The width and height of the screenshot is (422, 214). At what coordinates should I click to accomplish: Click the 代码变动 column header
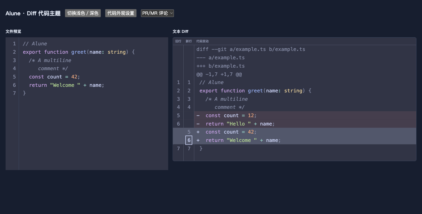coord(202,41)
